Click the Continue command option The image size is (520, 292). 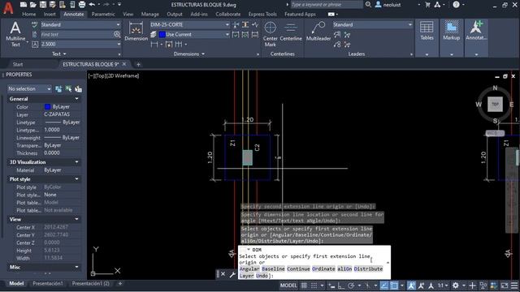coord(298,268)
